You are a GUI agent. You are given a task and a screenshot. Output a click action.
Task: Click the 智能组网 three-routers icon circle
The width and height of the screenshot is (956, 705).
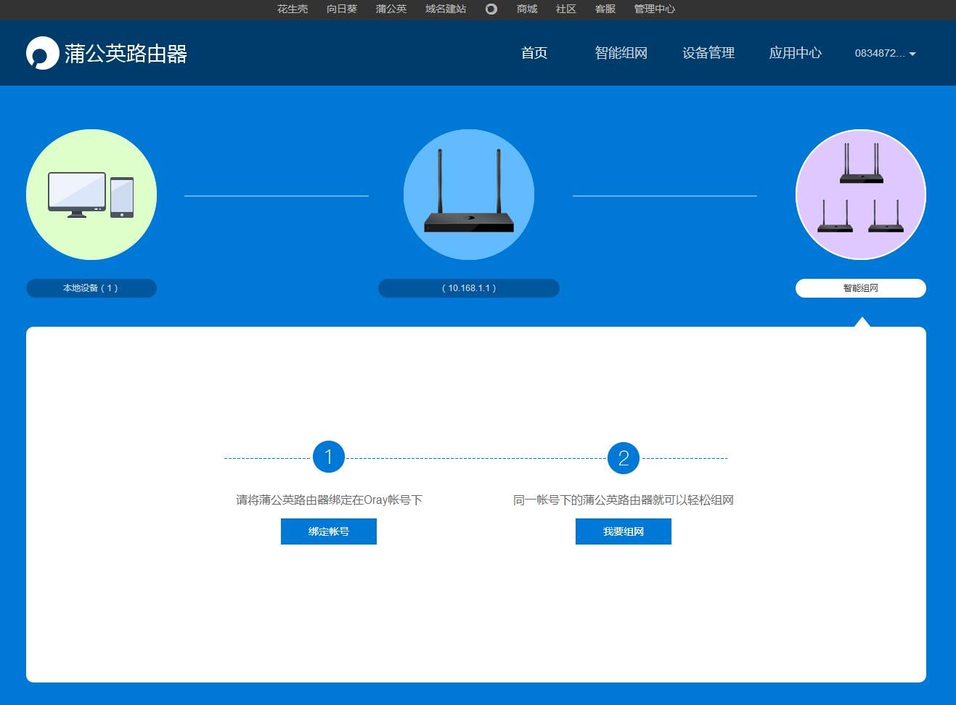(x=861, y=195)
